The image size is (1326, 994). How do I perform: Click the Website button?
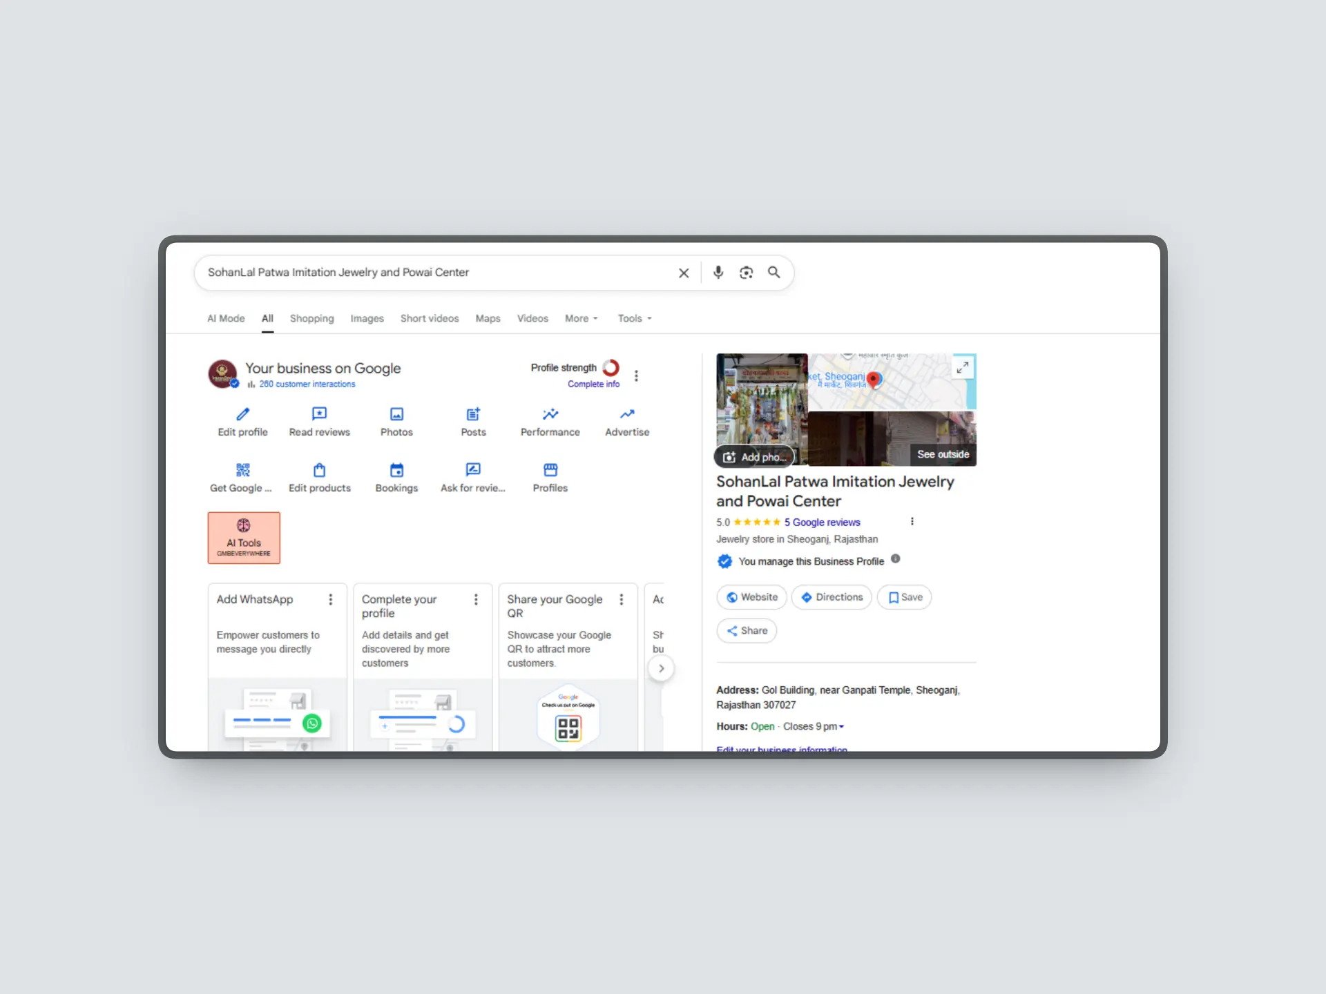(752, 597)
